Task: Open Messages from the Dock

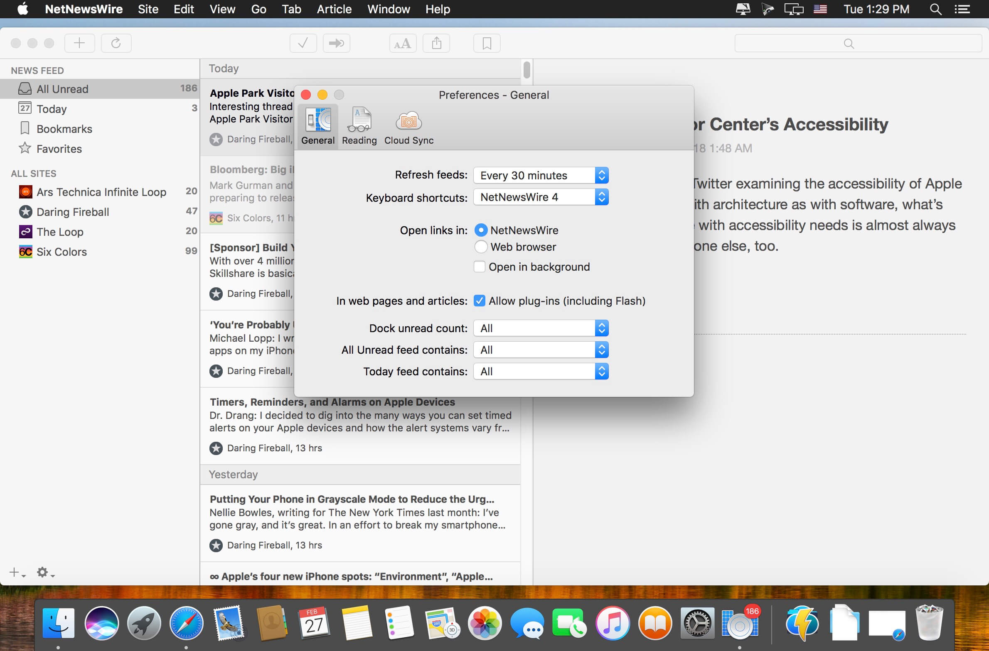Action: point(527,623)
